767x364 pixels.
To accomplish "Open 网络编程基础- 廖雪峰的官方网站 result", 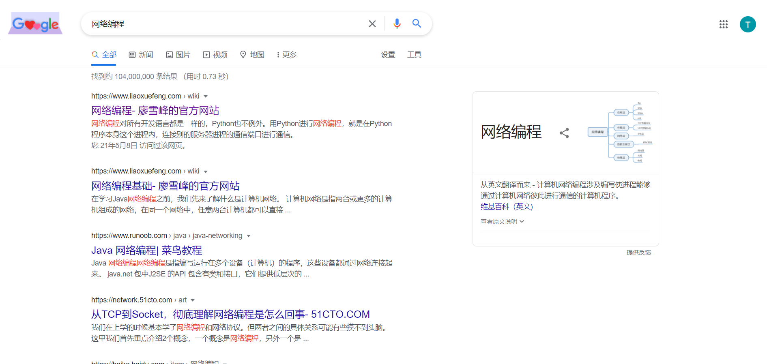I will click(165, 186).
